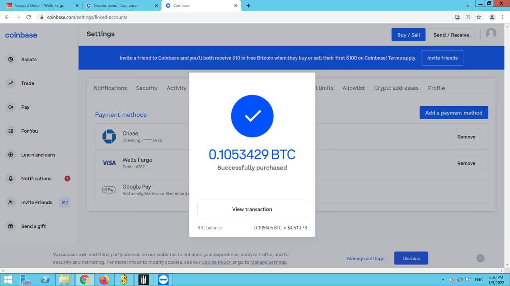The height and width of the screenshot is (286, 510).
Task: Click the $10 Invite Friends badge
Action: point(65,202)
